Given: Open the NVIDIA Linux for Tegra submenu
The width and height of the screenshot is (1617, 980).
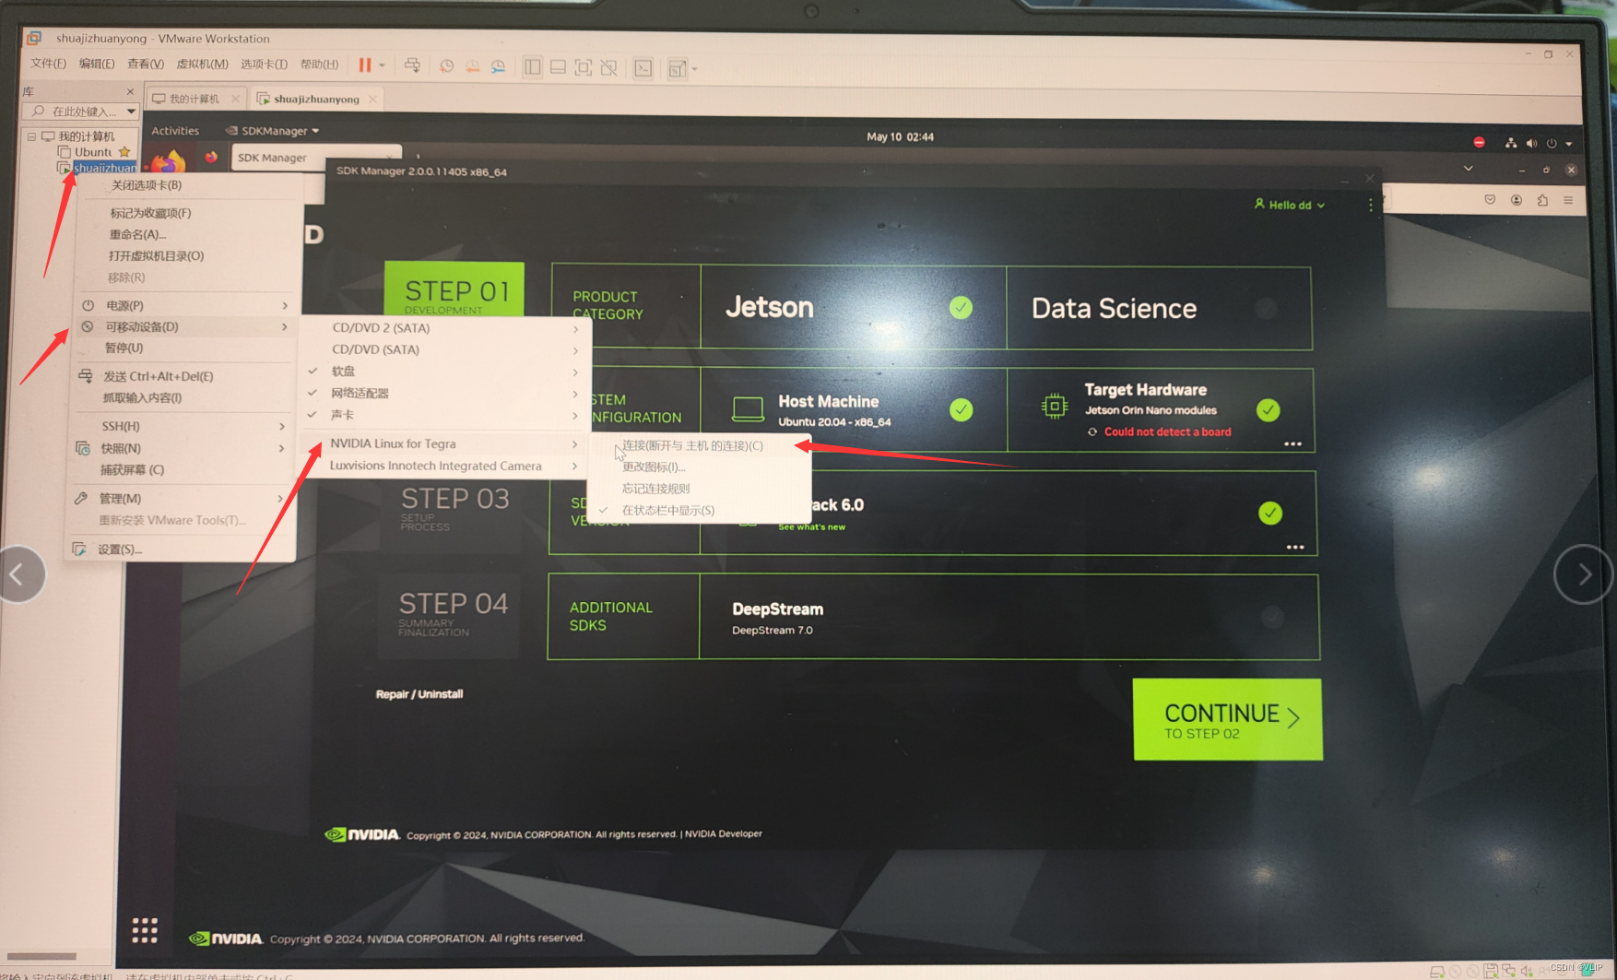Looking at the screenshot, I should [x=446, y=444].
